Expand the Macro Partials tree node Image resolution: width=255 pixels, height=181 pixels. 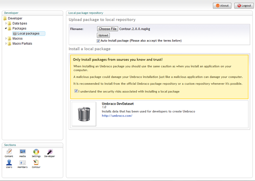point(6,43)
